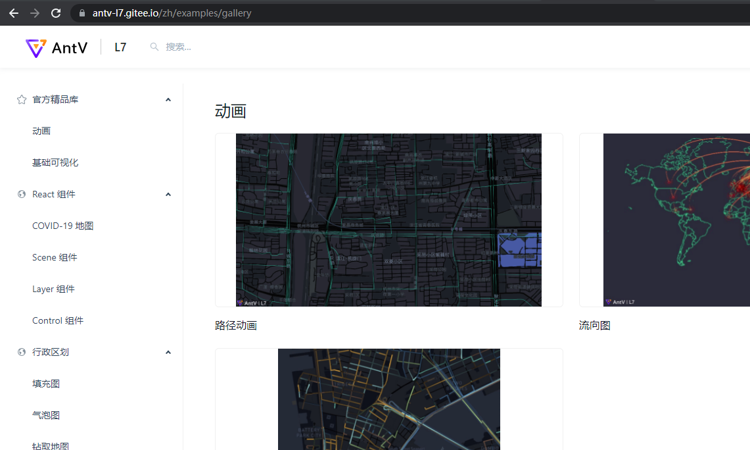This screenshot has width=750, height=450.
Task: Select 动画 in the sidebar menu
Action: [x=41, y=131]
